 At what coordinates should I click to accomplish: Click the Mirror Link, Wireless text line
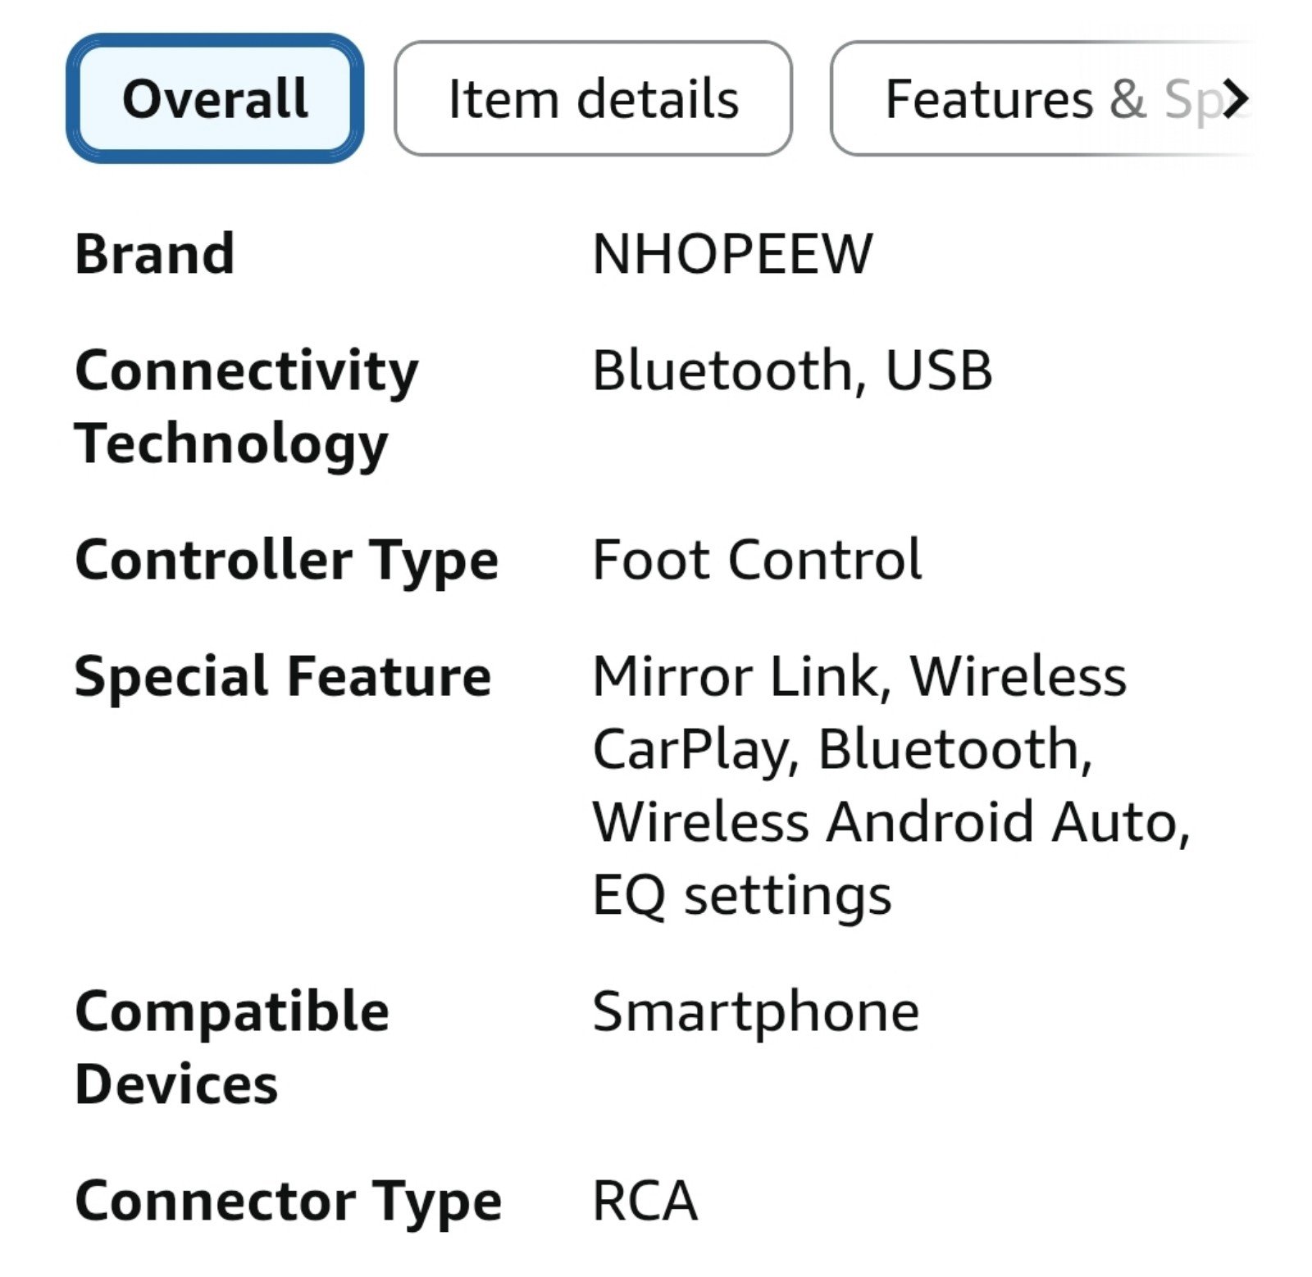859,678
